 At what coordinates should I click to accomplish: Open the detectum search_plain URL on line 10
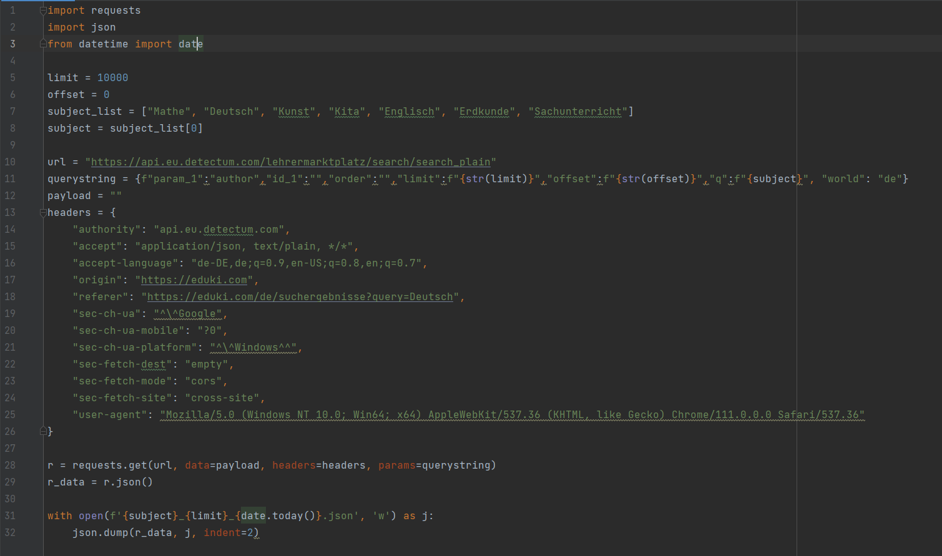(x=290, y=161)
